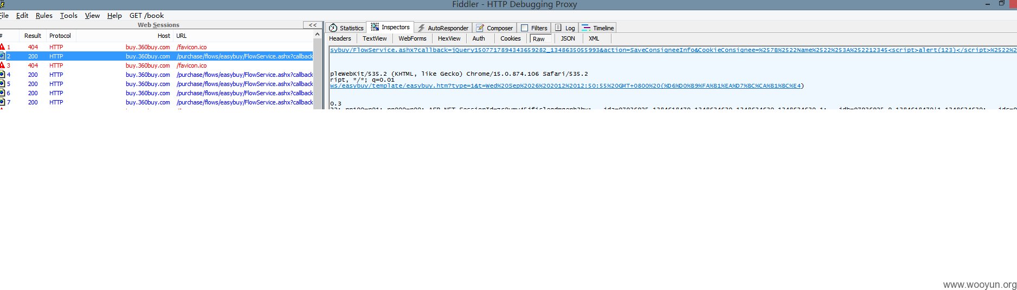Click the 404 result of session 1
The image size is (1017, 290).
point(33,47)
